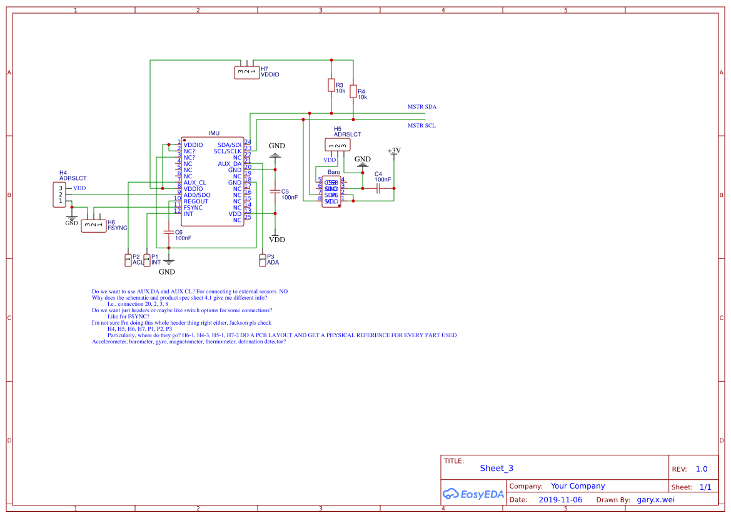Click the gary.x.wei drawn-by text
The height and width of the screenshot is (518, 731).
(655, 499)
